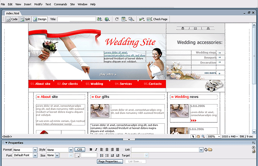Click the mail envelope icon in page header

coord(195,29)
